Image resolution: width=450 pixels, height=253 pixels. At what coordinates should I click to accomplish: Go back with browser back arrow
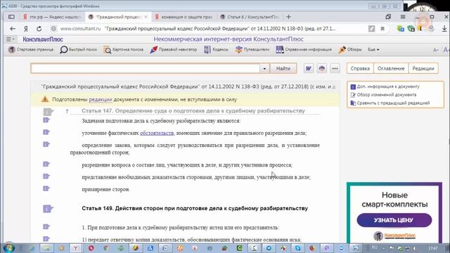click(x=13, y=29)
